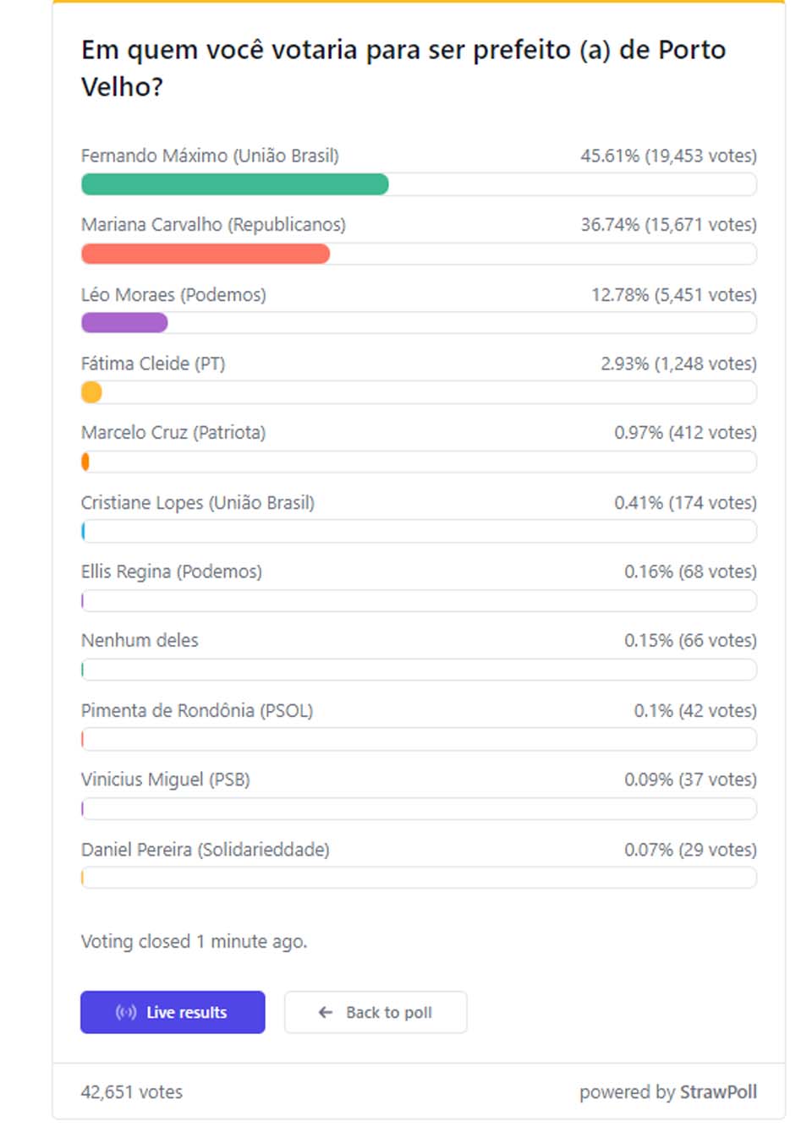
Task: Select the Mariana Carvalho (Republicanos) label
Action: point(213,225)
